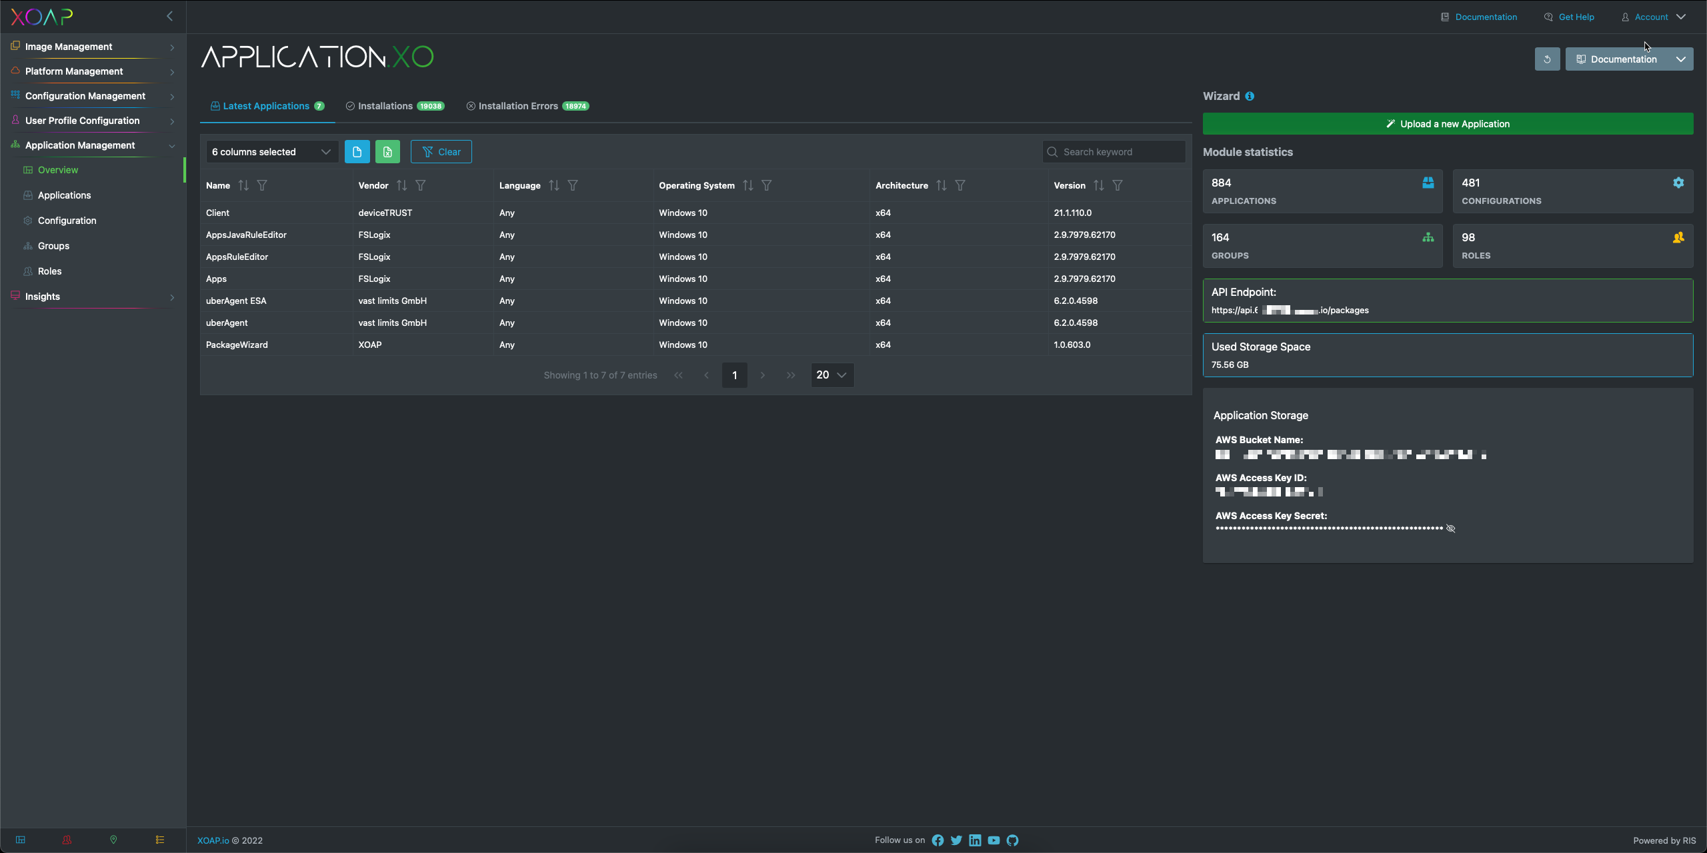Upload a new Application
This screenshot has width=1707, height=853.
1448,124
